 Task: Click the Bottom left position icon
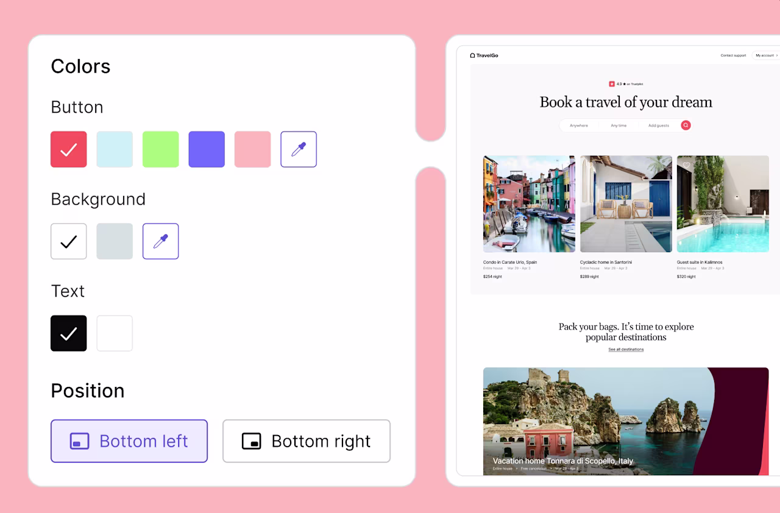80,441
